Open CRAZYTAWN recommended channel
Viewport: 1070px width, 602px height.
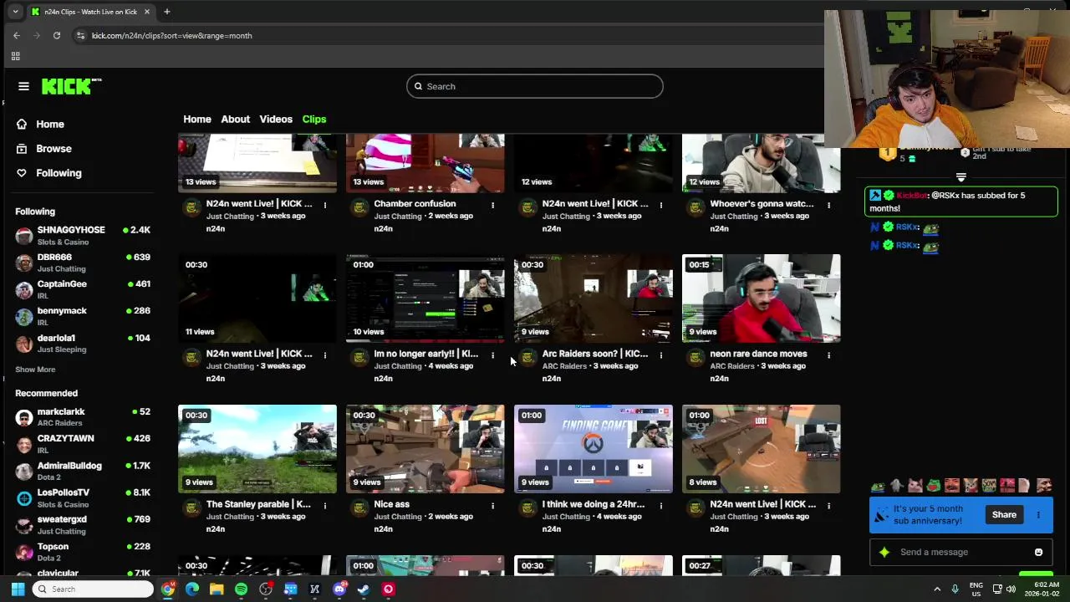[82, 444]
